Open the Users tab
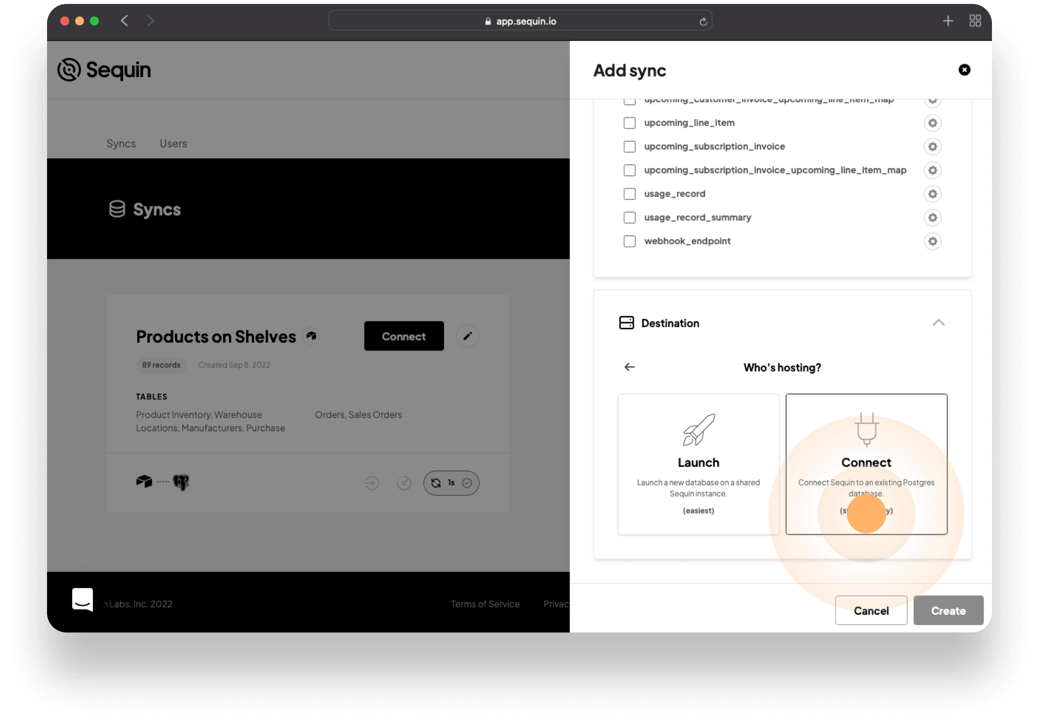1039x723 pixels. 173,143
